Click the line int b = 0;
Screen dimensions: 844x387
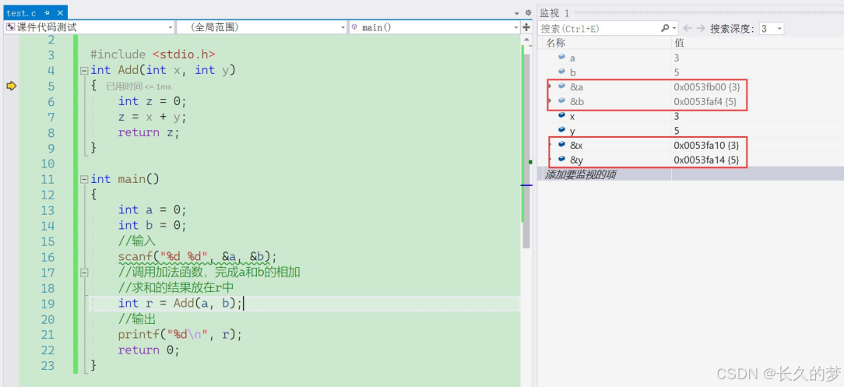(x=153, y=226)
